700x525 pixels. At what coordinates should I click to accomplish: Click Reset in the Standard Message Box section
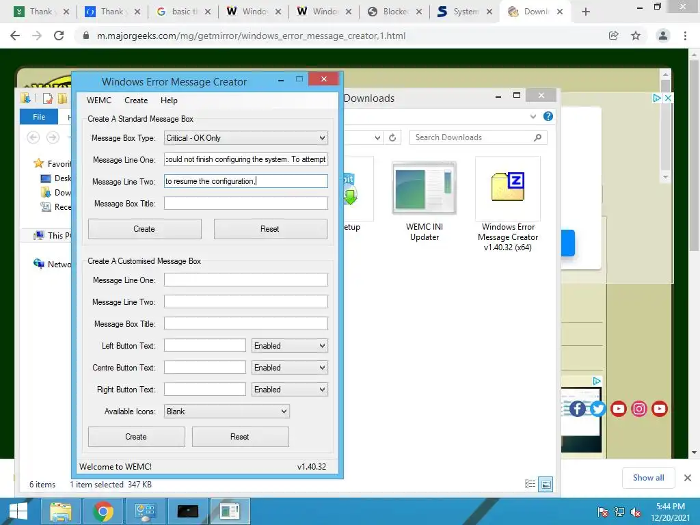pyautogui.click(x=271, y=229)
